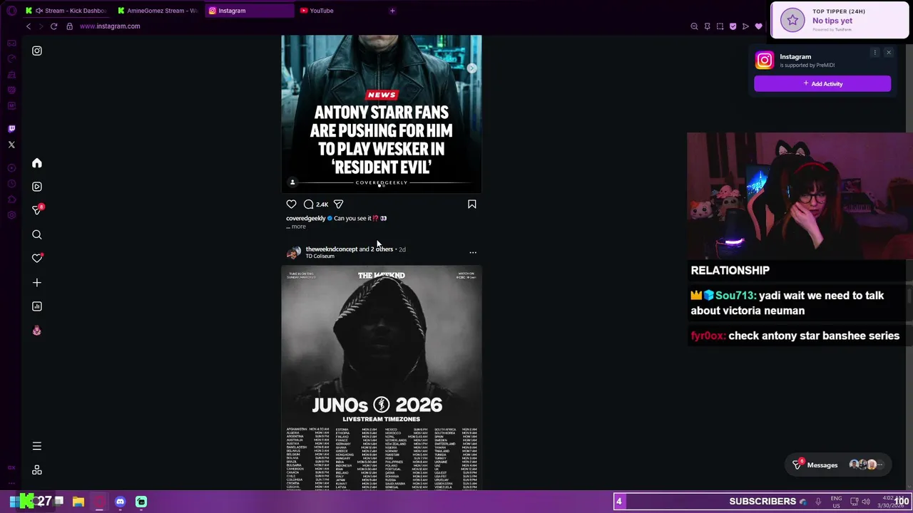Toggle the ad blocker shield
Viewport: 913px width, 513px height.
pos(733,26)
